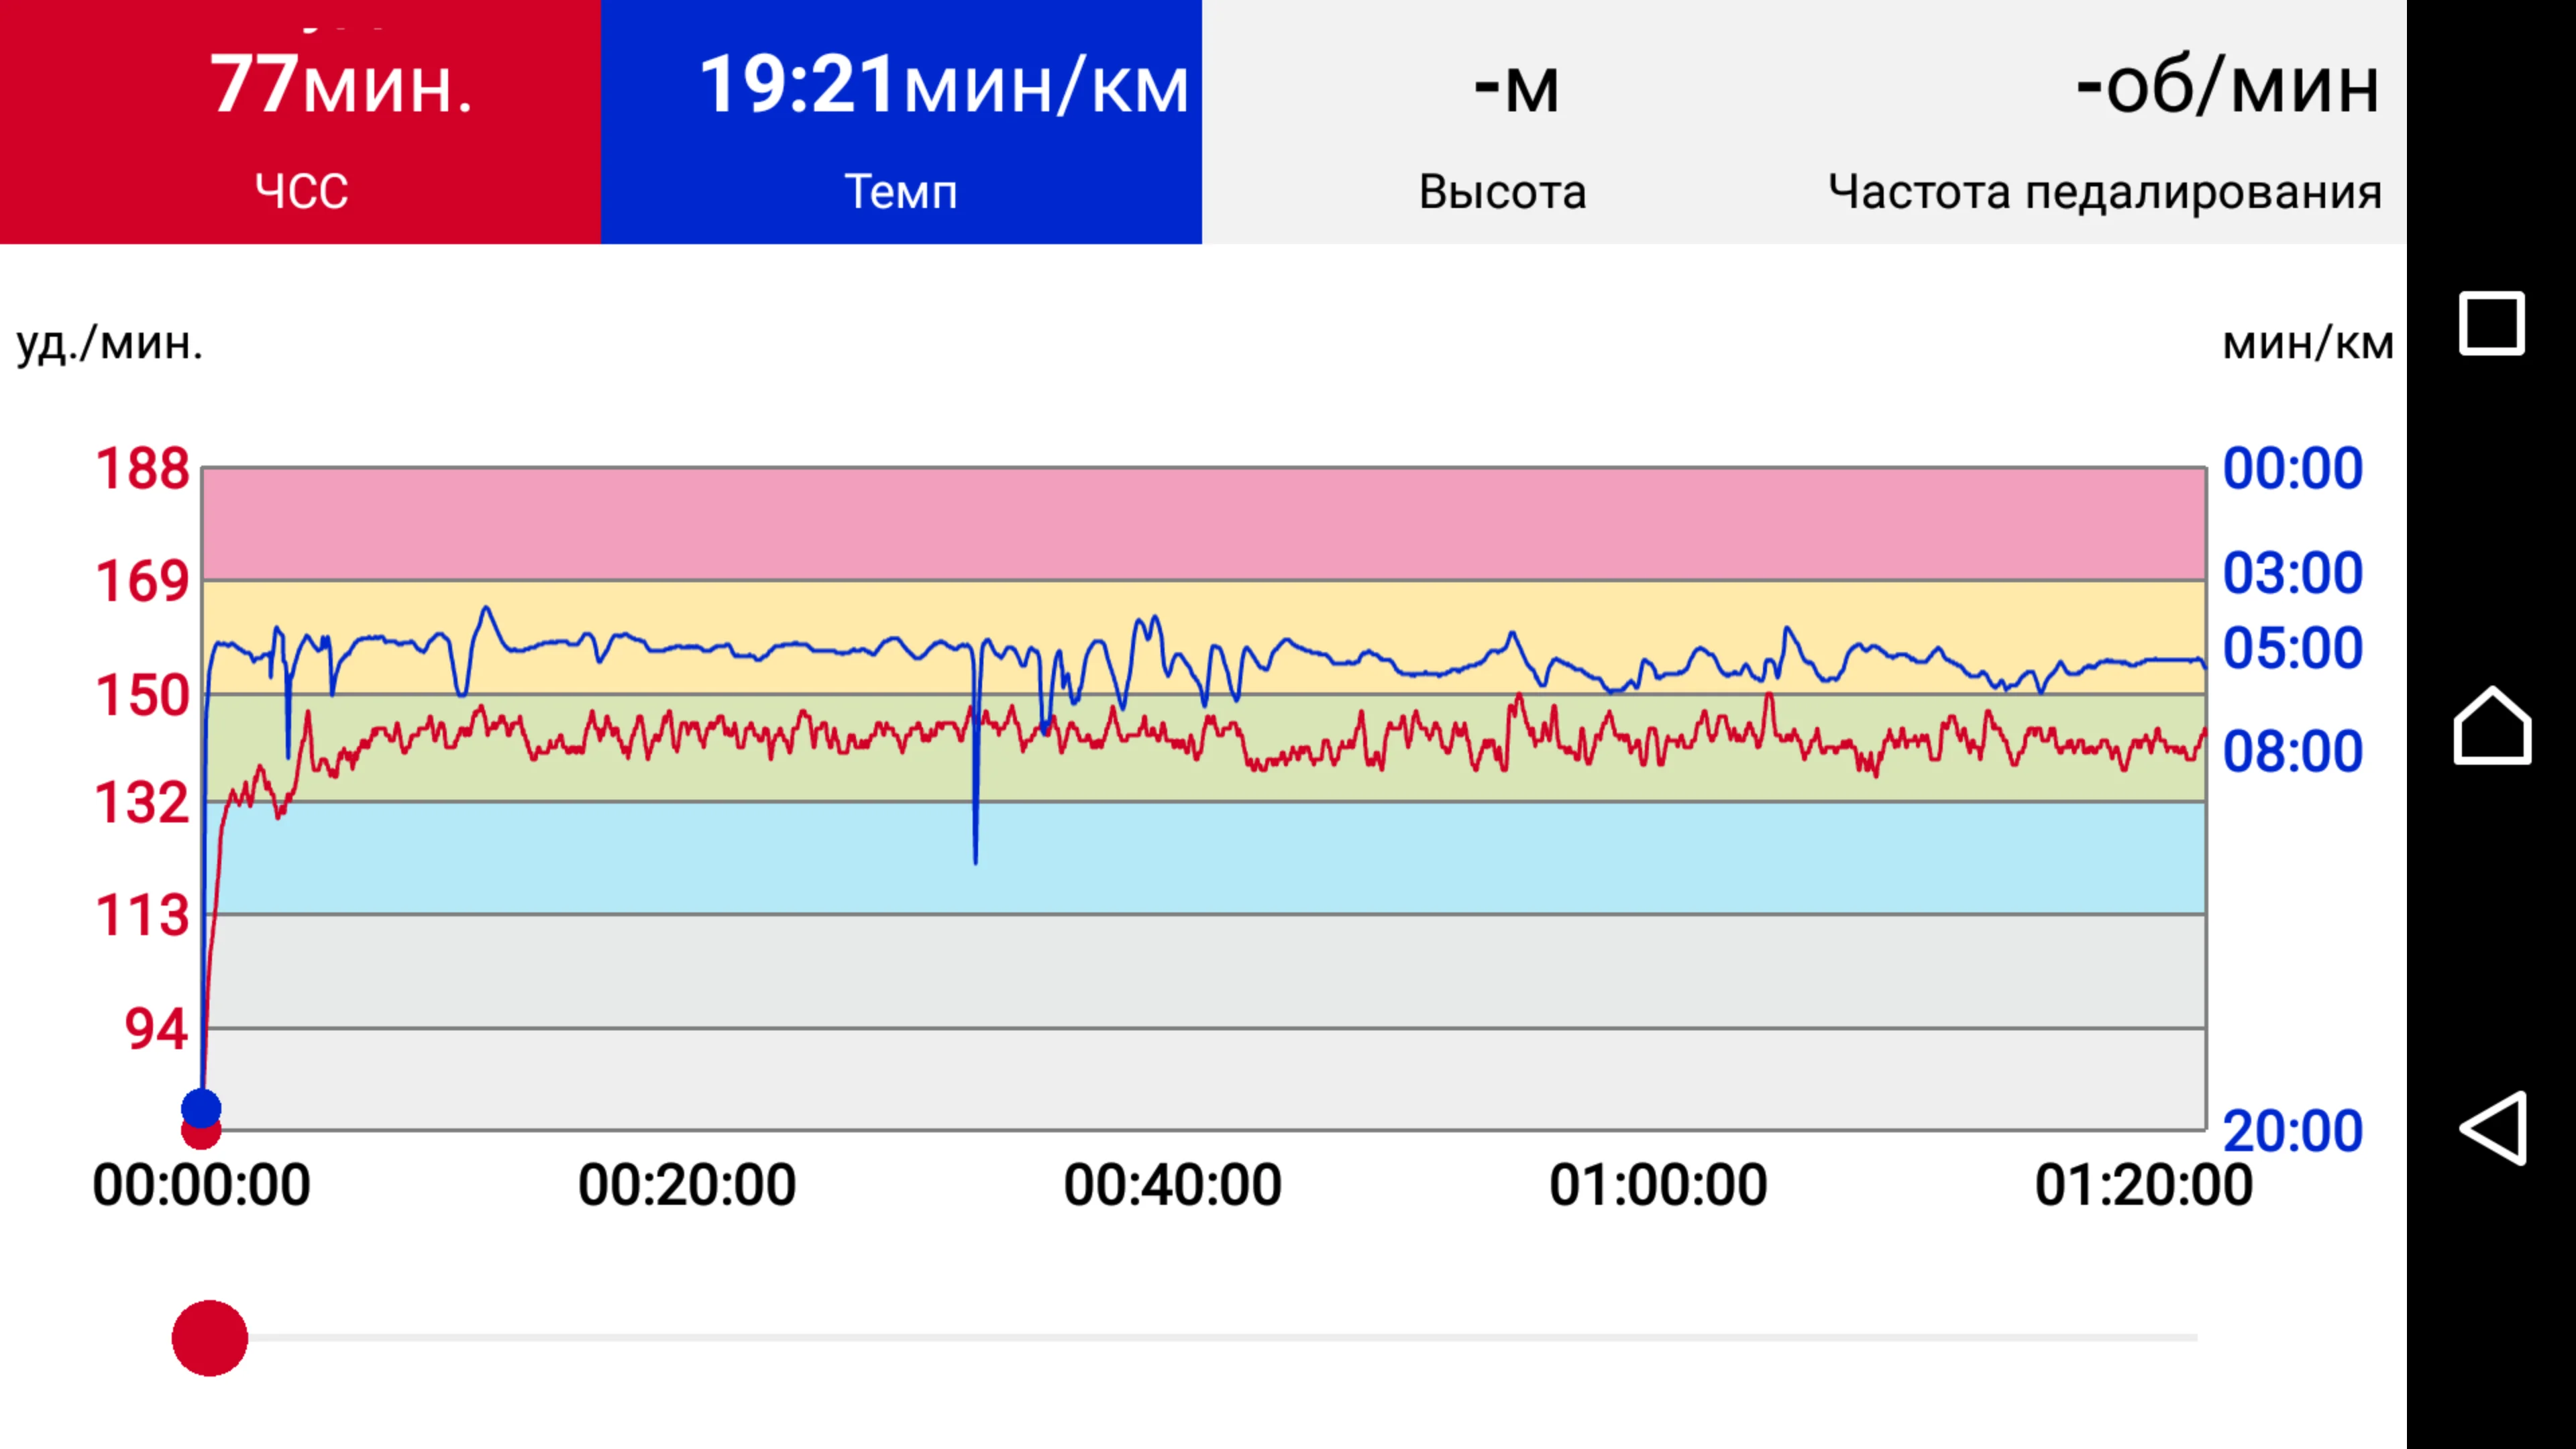Open recent apps with square icon
The height and width of the screenshot is (1449, 2576).
coord(2492,323)
